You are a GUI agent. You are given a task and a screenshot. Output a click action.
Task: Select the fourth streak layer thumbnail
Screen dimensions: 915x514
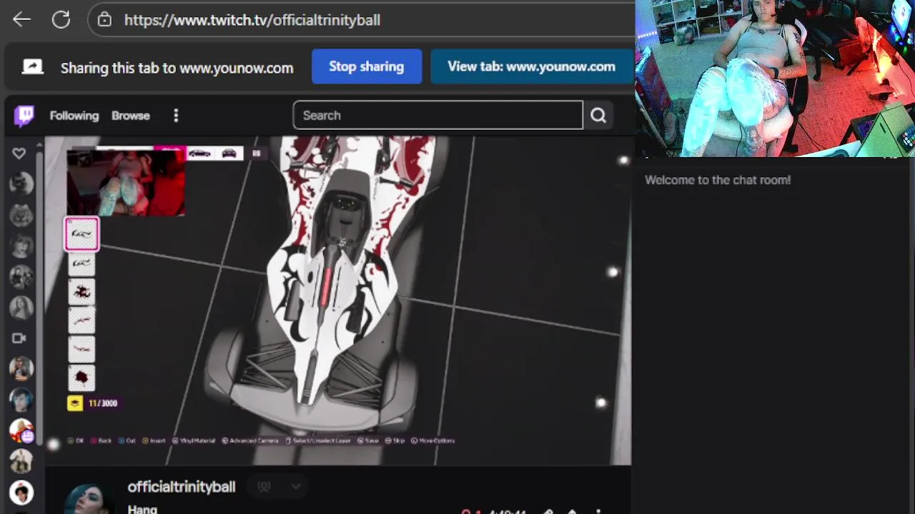point(81,321)
